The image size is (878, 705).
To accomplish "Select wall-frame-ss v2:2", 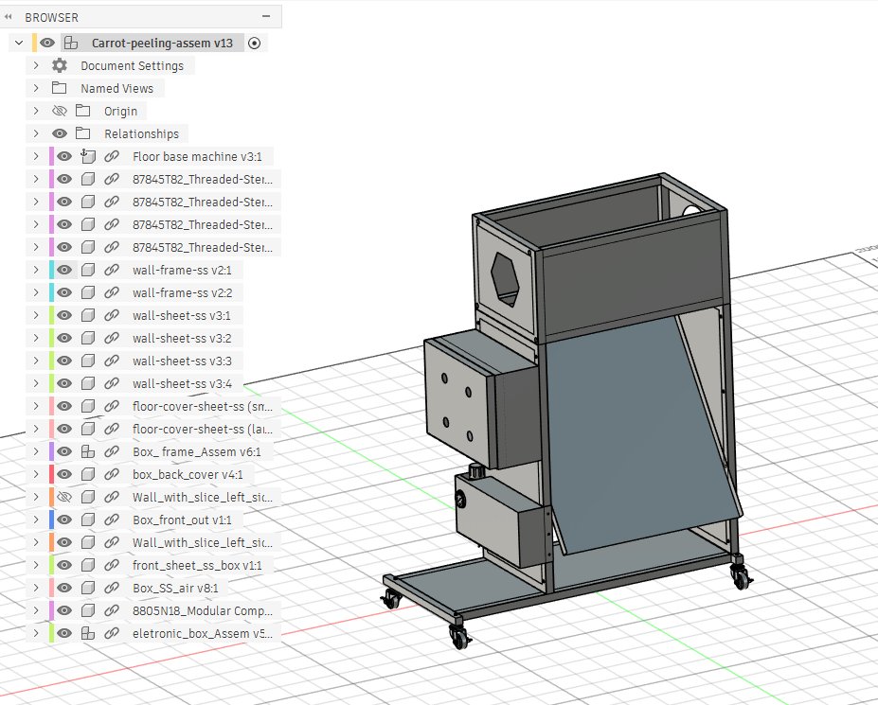I will pyautogui.click(x=182, y=292).
